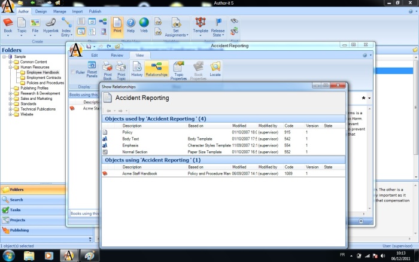Select the Print media view
Image resolution: width=419 pixels, height=262 pixels.
[117, 27]
